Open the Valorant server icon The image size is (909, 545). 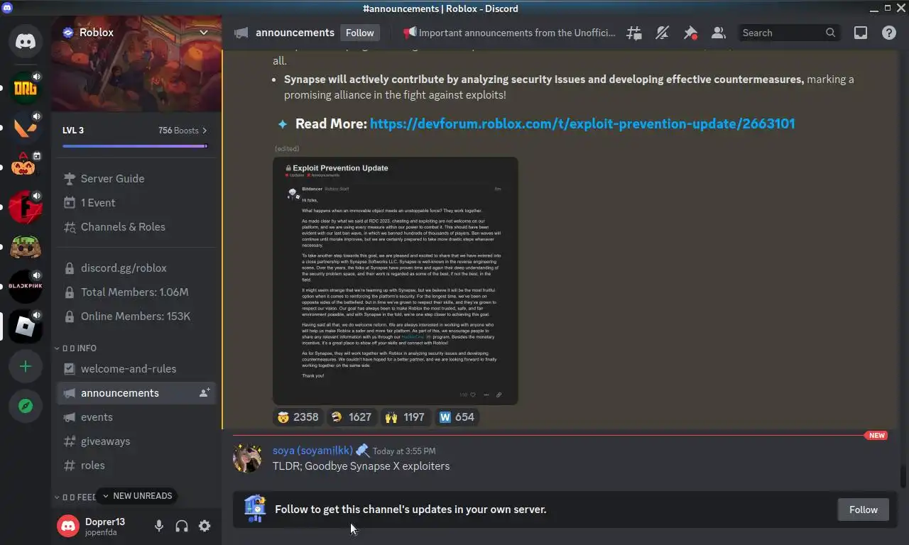click(26, 128)
